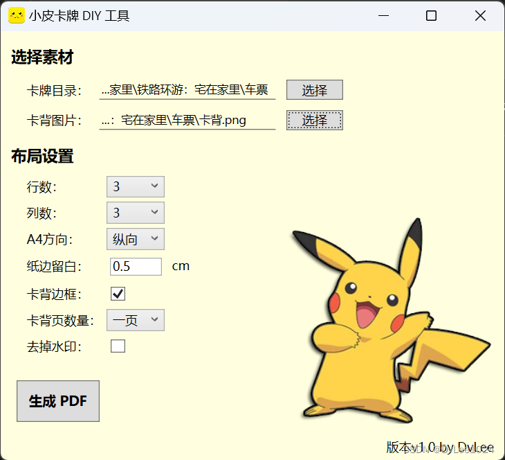Uncheck the 卡背边框 checkbox
Viewport: 505px width, 460px height.
(x=118, y=294)
